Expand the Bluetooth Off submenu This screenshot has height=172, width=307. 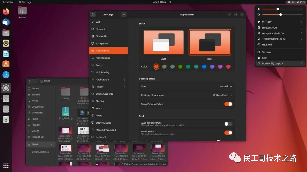pos(280,28)
